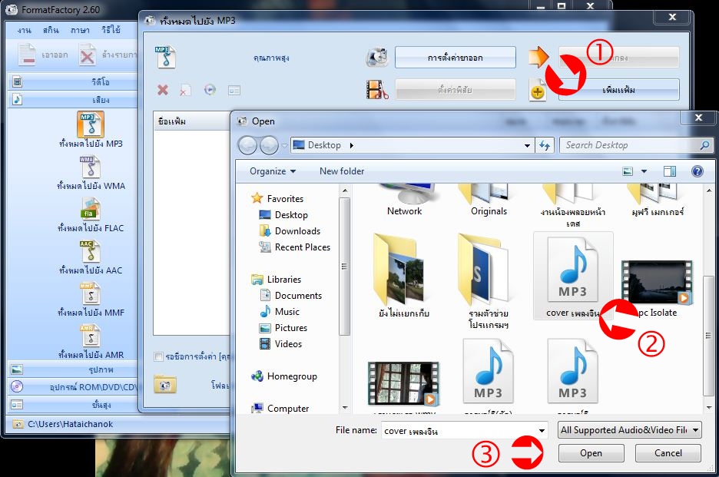Image resolution: width=719 pixels, height=477 pixels.
Task: Pick the ทั้งหมดไปยัง FLAC converter icon
Action: tap(90, 209)
